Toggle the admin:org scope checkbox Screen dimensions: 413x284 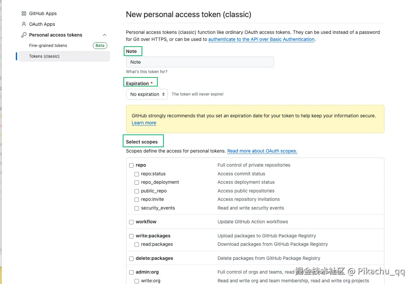pyautogui.click(x=132, y=272)
